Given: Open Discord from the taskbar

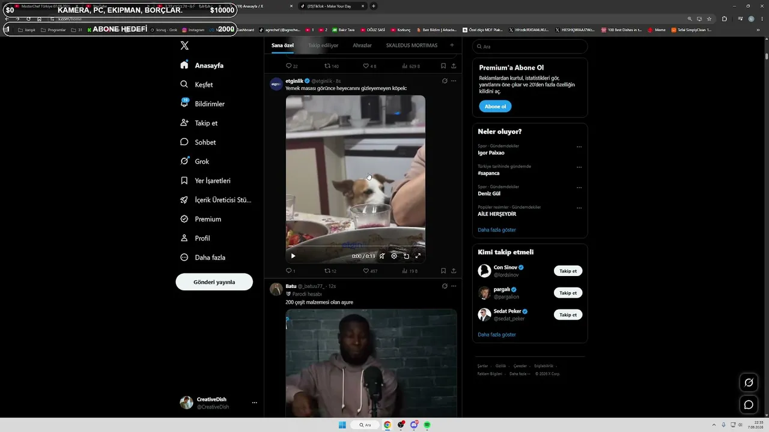Looking at the screenshot, I should 414,425.
